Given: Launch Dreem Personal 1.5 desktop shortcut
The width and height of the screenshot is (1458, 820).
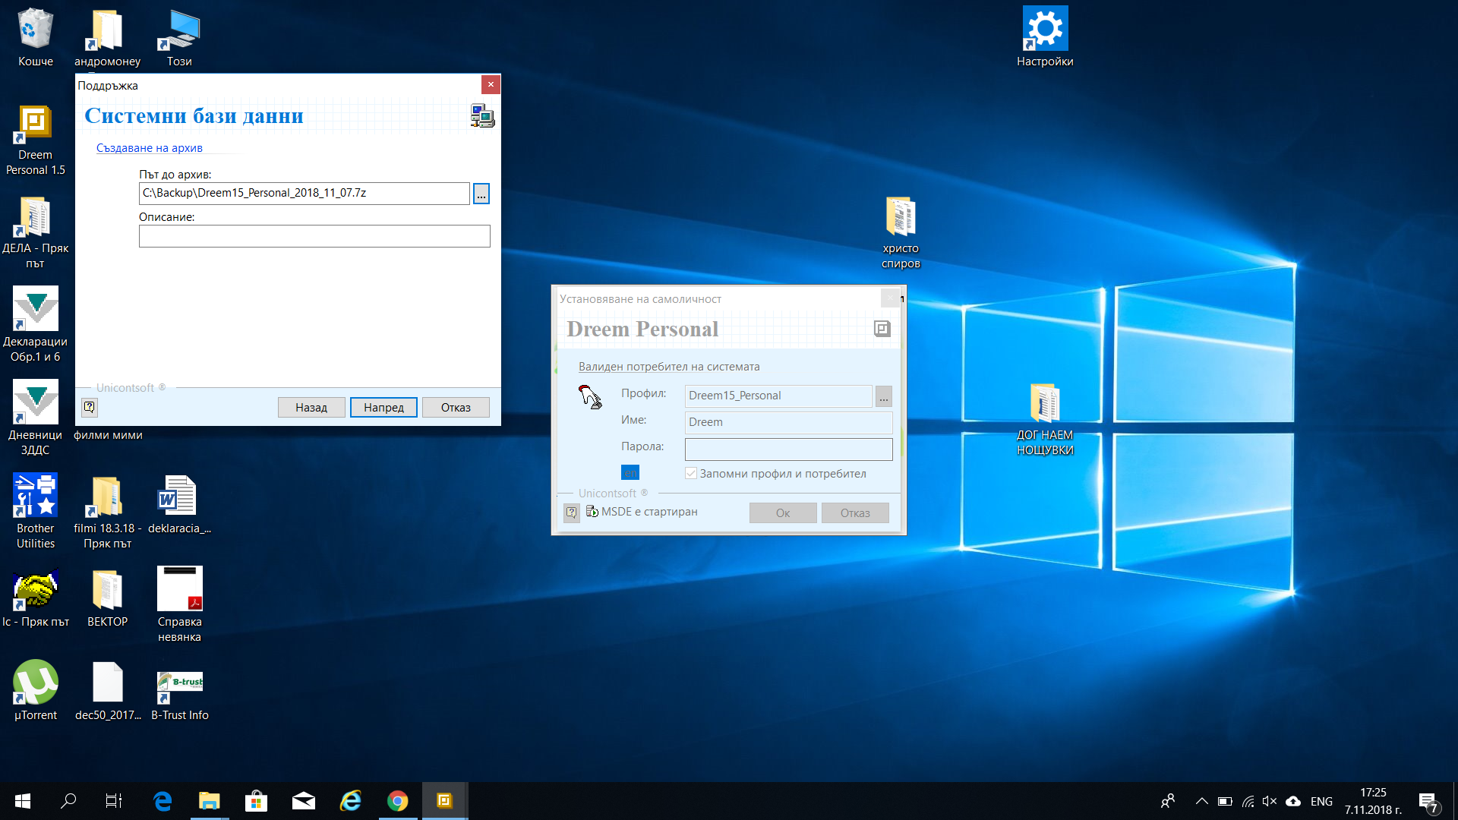Looking at the screenshot, I should 35,140.
